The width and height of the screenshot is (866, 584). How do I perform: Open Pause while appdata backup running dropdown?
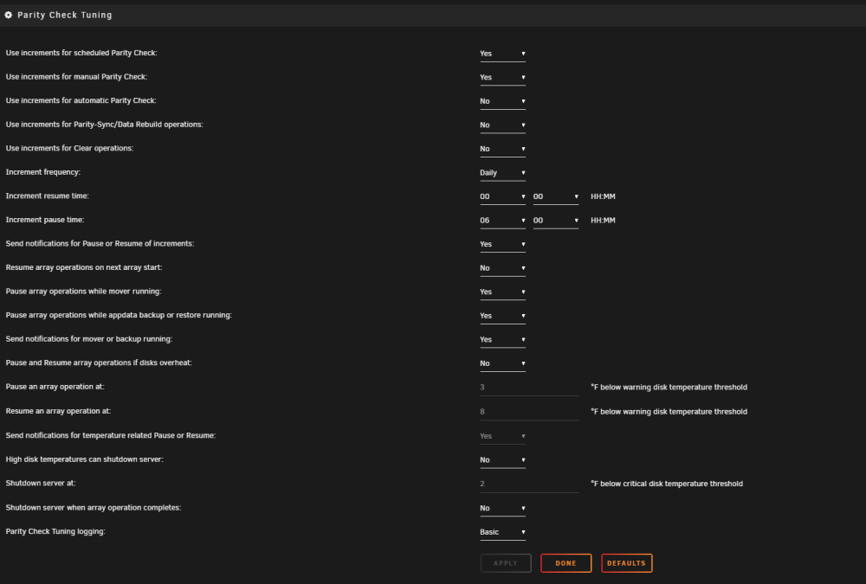click(502, 315)
